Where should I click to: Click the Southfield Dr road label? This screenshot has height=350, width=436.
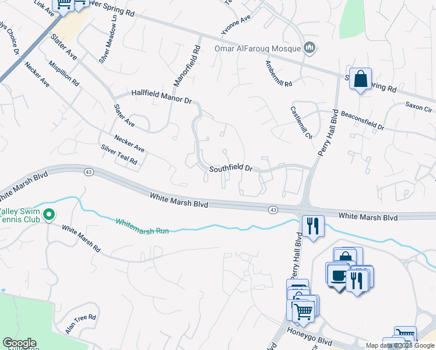(x=231, y=168)
